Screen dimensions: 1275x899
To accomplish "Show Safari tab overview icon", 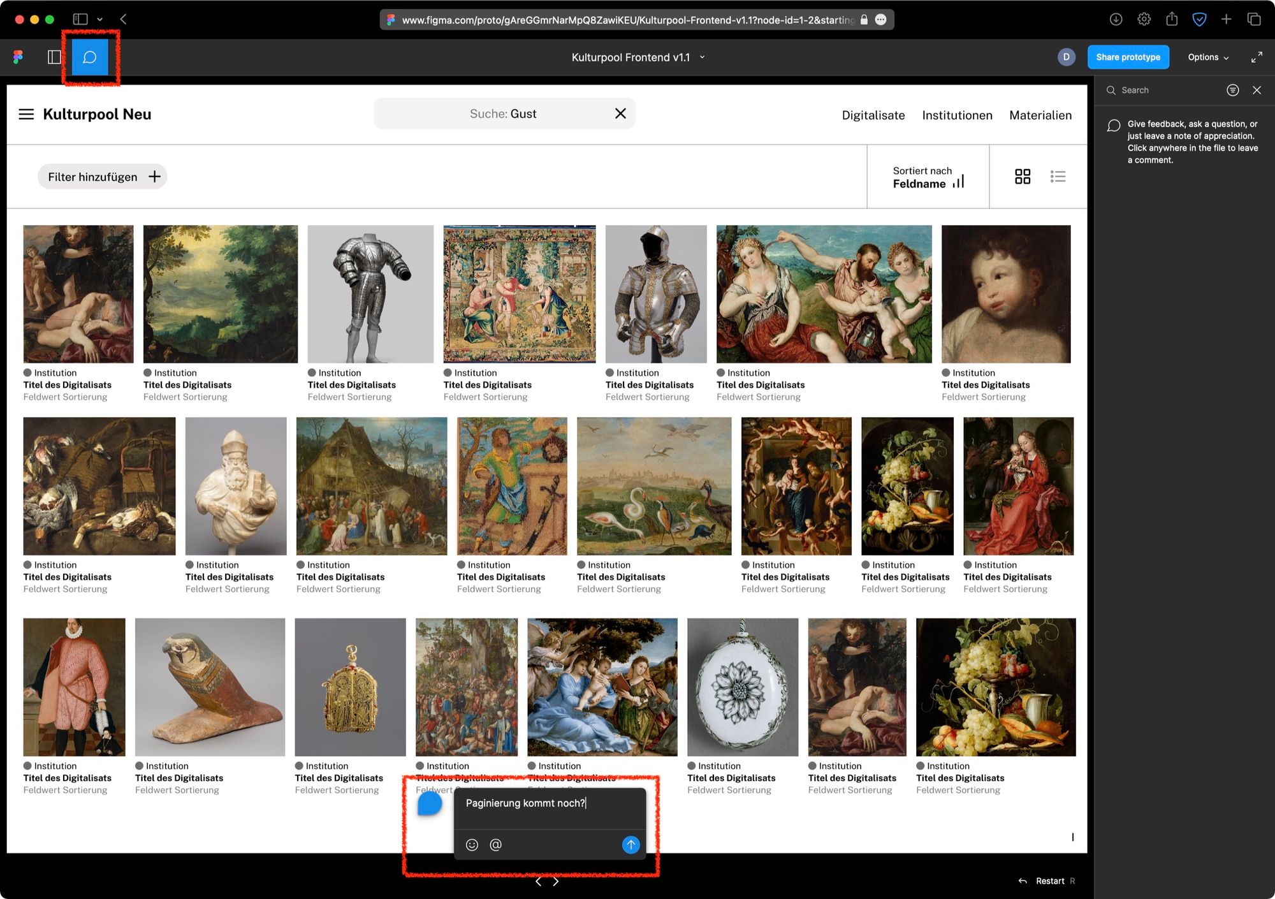I will coord(1254,19).
